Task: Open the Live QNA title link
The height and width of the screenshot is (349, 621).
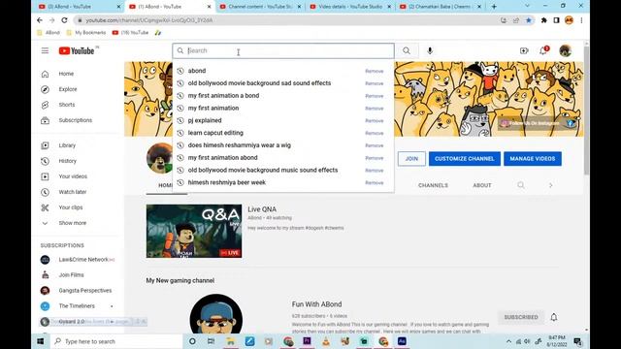Action: (x=262, y=209)
